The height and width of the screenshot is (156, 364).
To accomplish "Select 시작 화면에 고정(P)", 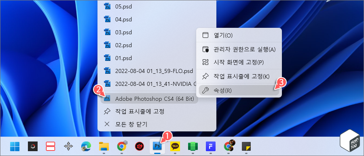I will point(239,62).
